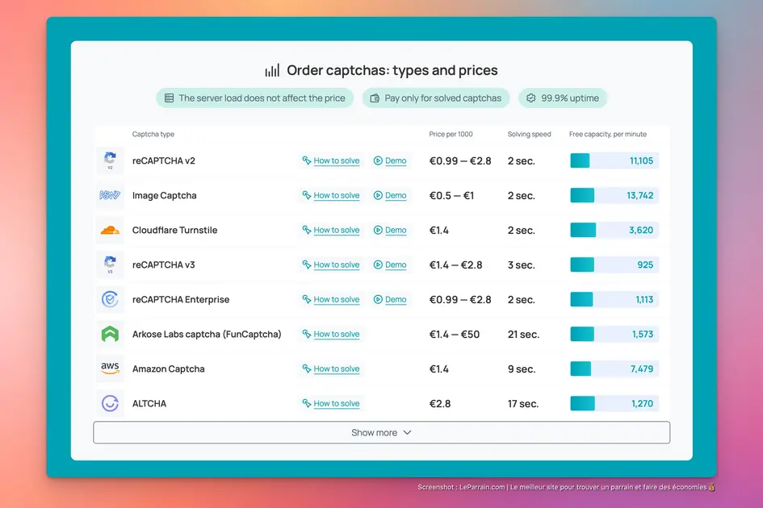Image resolution: width=763 pixels, height=508 pixels.
Task: Click the play icon in the reCAPTCHA v3 row
Action: 378,264
